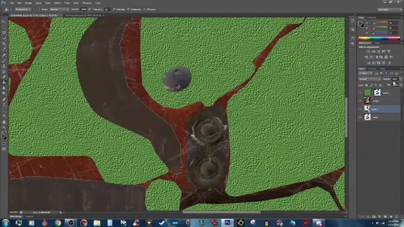
Task: Select the Pen tool
Action: click(x=4, y=99)
